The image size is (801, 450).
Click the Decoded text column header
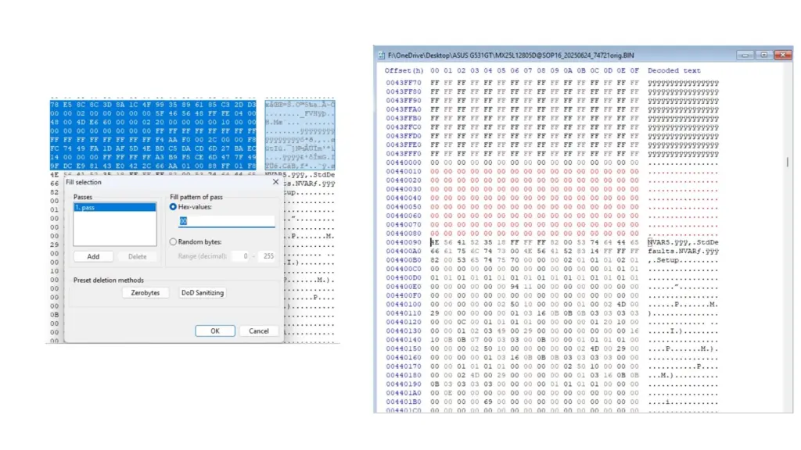pyautogui.click(x=673, y=71)
